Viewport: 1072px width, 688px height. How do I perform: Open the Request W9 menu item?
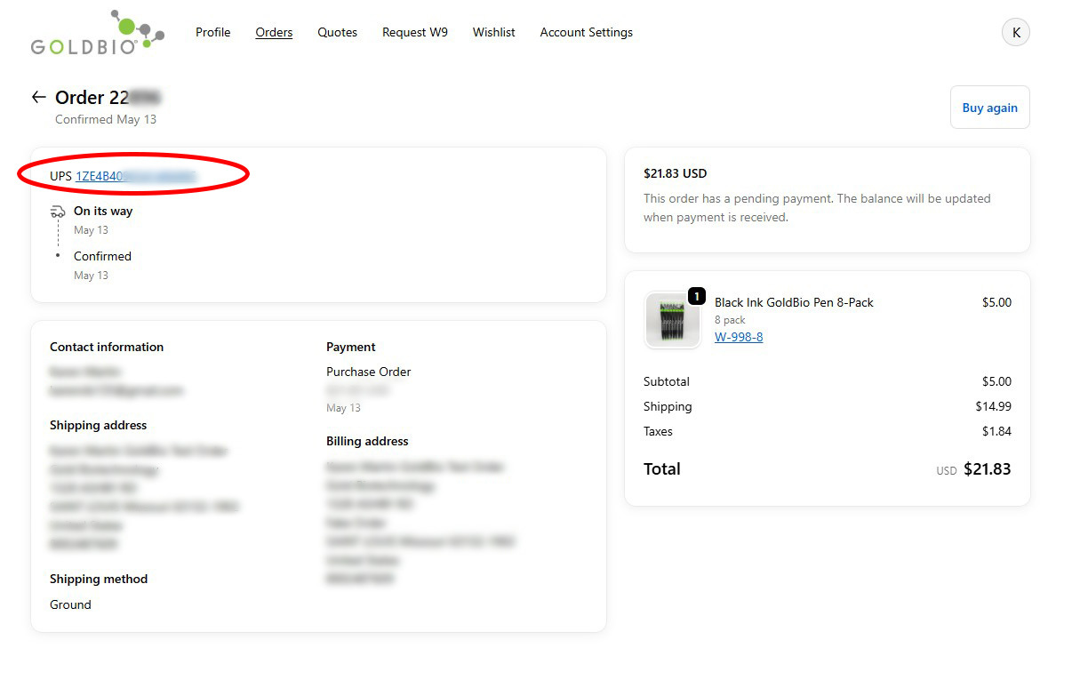[x=415, y=32]
